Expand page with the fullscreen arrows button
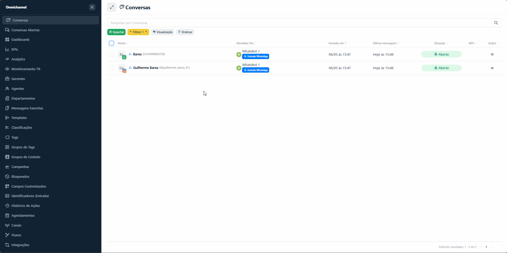 112,7
